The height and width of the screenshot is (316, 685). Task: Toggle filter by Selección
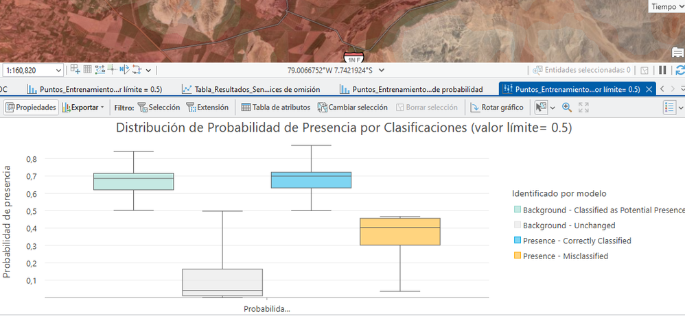point(159,107)
